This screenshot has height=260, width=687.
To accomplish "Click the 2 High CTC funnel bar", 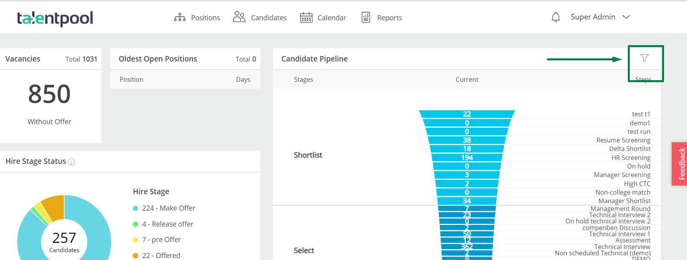I will tap(467, 184).
